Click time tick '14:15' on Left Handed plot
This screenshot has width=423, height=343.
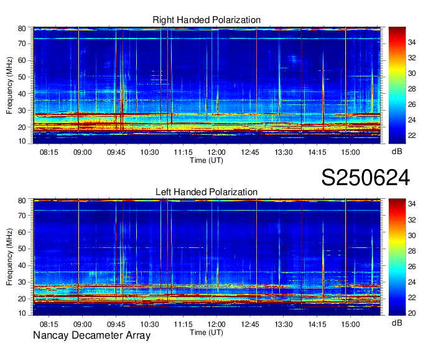point(317,324)
